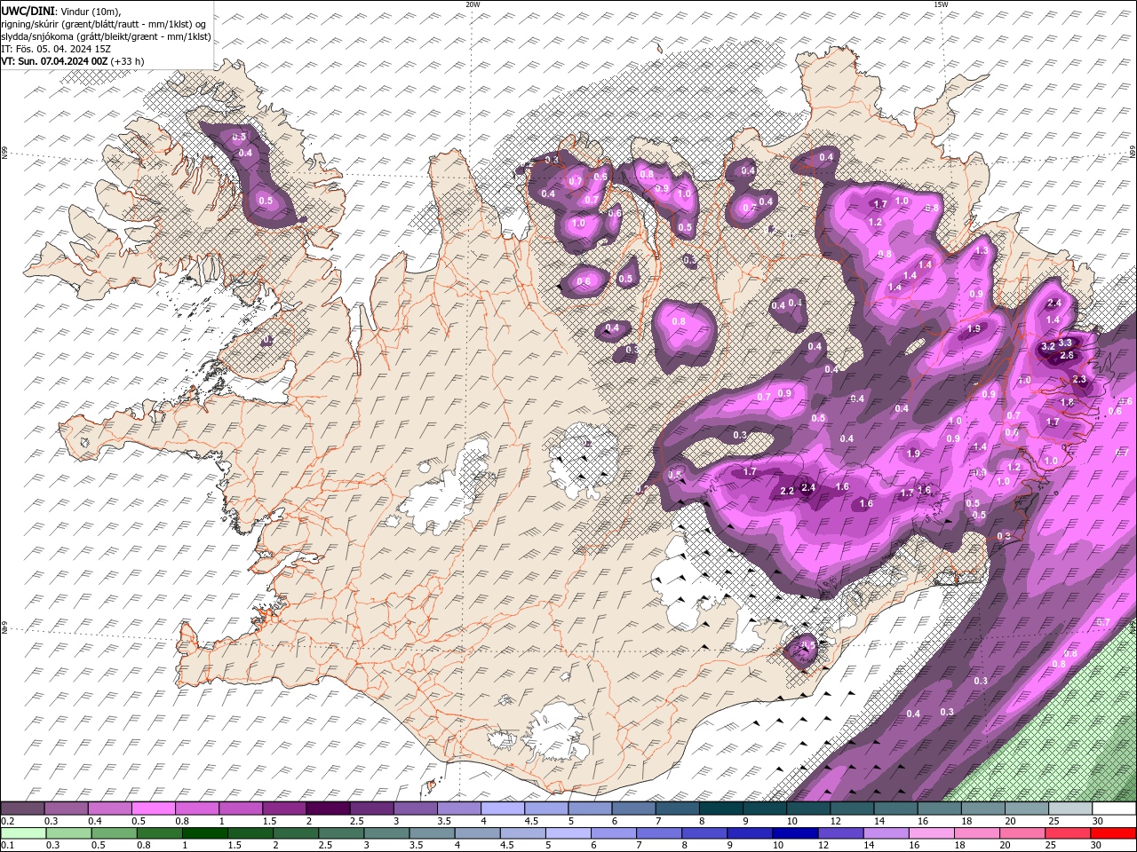Click the 2.3 snowfall value on the map
Image resolution: width=1137 pixels, height=852 pixels.
pos(1079,379)
